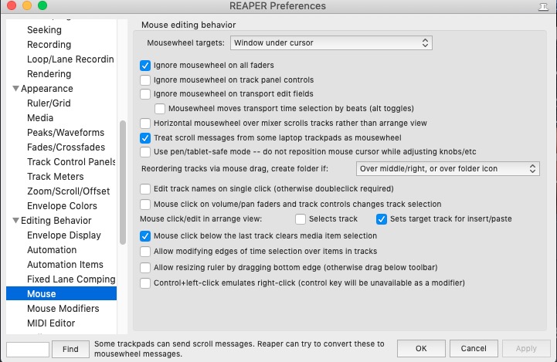Screen dimensions: 557x362
Task: Select Automation preferences page
Action: 52,250
